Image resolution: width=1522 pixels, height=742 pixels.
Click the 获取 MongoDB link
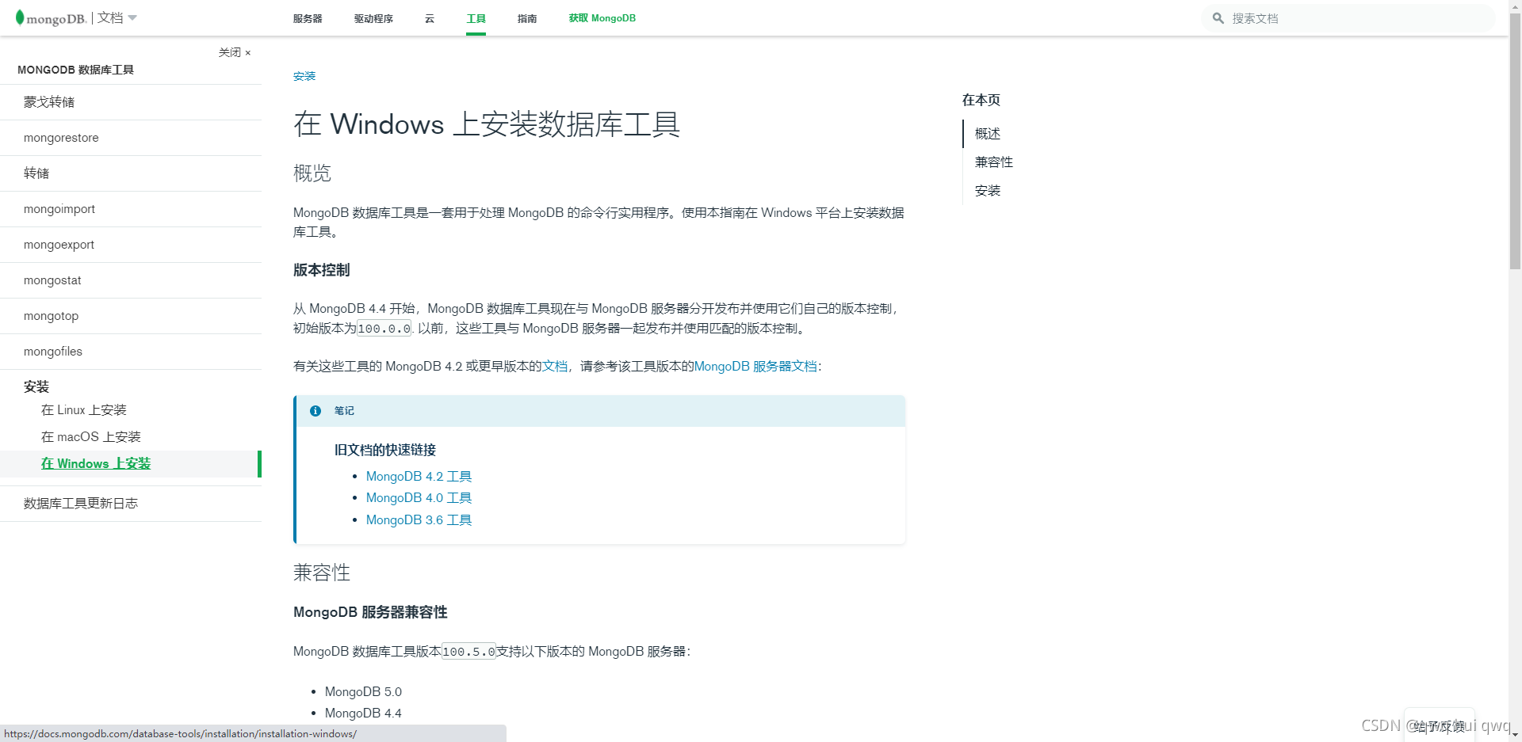(602, 18)
